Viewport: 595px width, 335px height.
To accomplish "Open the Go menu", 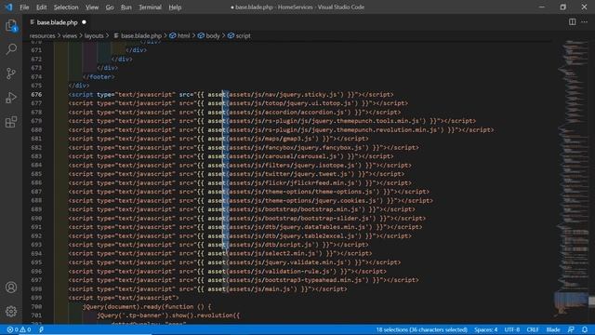I will pyautogui.click(x=110, y=7).
